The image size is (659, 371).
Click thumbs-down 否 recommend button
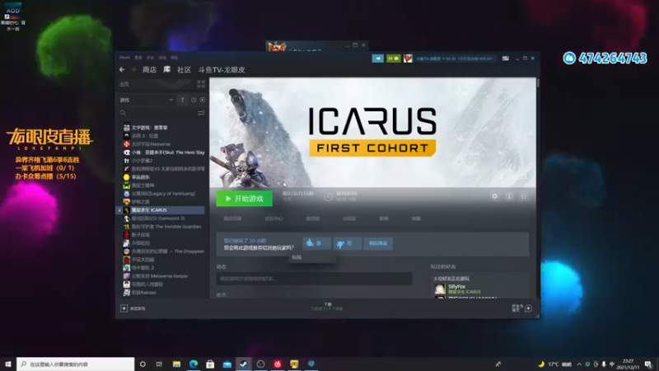pyautogui.click(x=347, y=243)
